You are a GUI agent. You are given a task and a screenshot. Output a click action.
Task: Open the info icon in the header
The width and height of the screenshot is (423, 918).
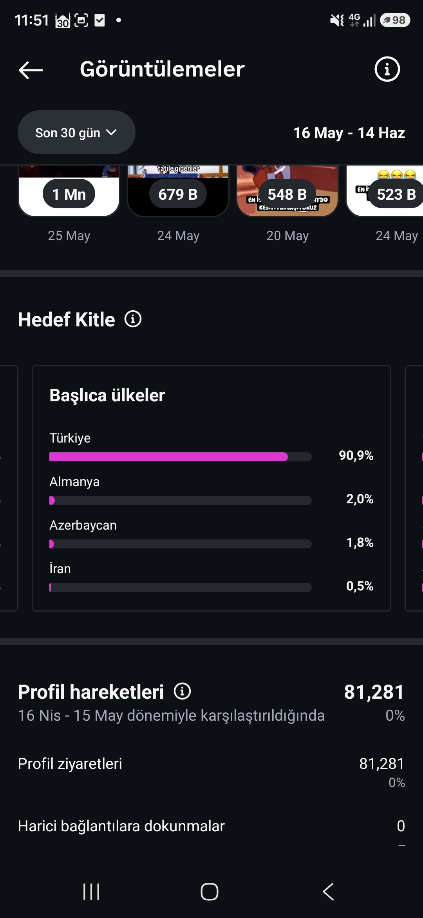(387, 69)
